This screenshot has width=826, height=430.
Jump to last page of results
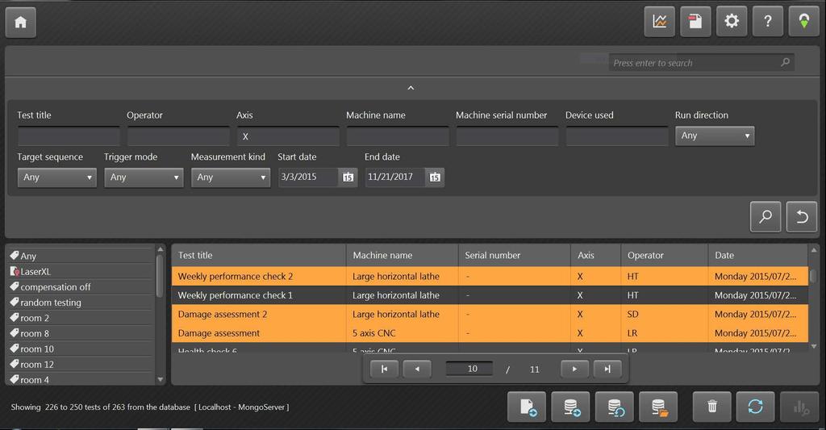[x=607, y=369]
